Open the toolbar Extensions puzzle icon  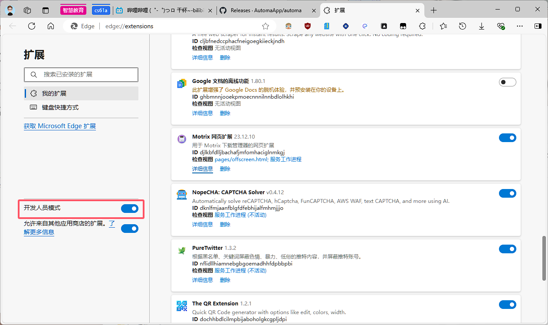[422, 26]
